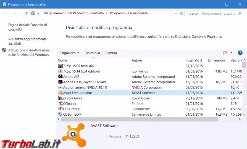
Task: Click the NVIDIA Corporation author cell
Action: click(147, 87)
